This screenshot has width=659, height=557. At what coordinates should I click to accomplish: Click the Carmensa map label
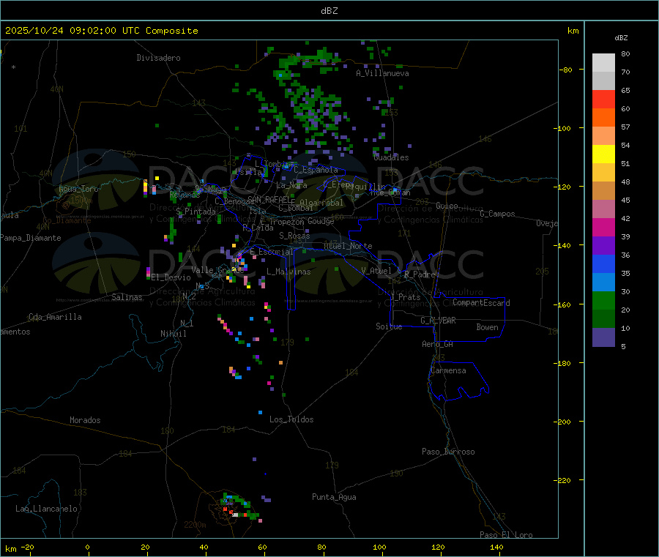coord(448,370)
